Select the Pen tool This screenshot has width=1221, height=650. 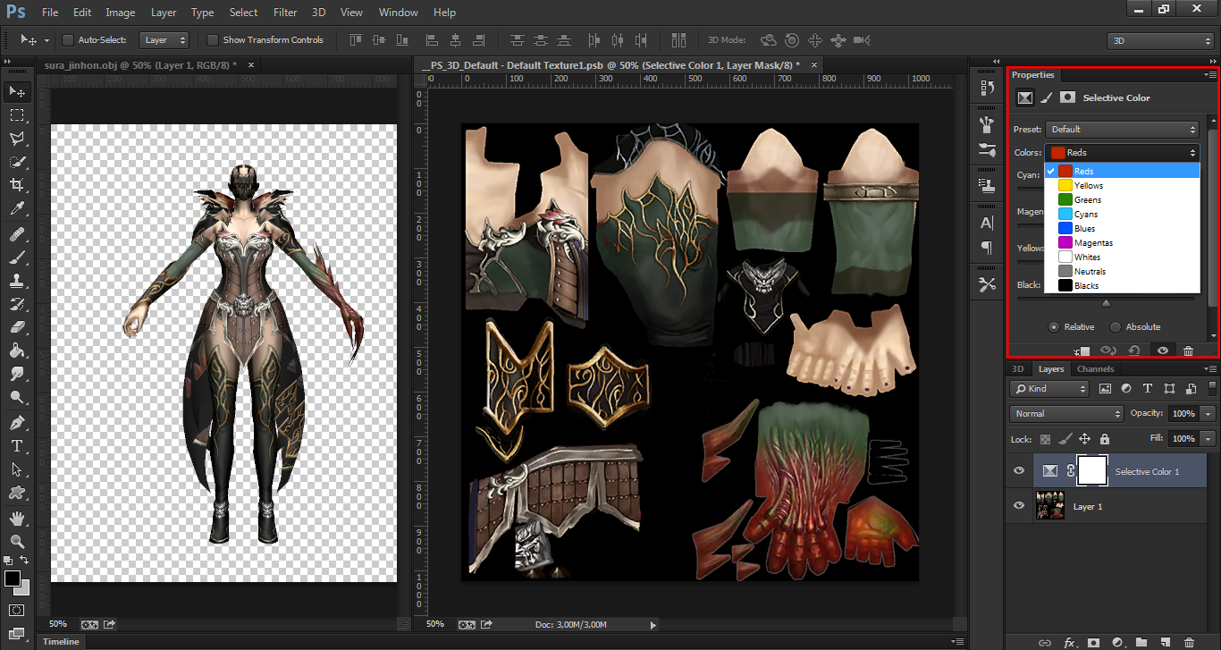tap(17, 422)
